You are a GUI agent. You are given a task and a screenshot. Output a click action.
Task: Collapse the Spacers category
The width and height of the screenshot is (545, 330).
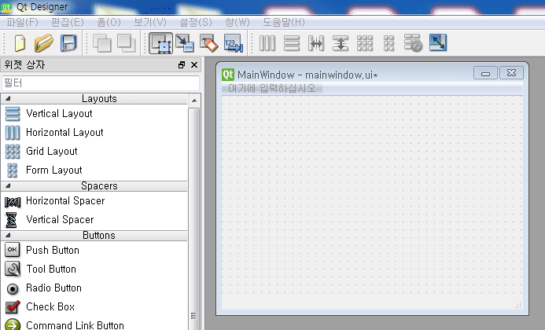(8, 186)
